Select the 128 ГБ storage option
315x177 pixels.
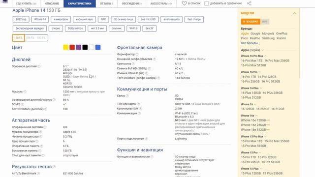point(18,38)
